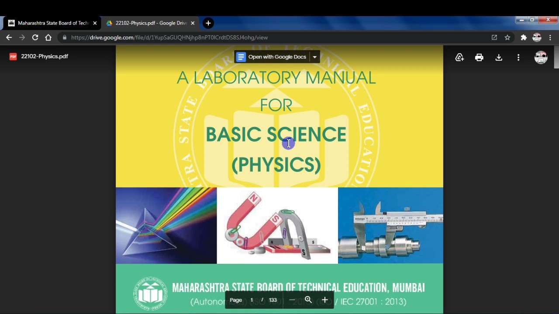Image resolution: width=559 pixels, height=314 pixels.
Task: Zoom in with the plus button
Action: tap(325, 300)
